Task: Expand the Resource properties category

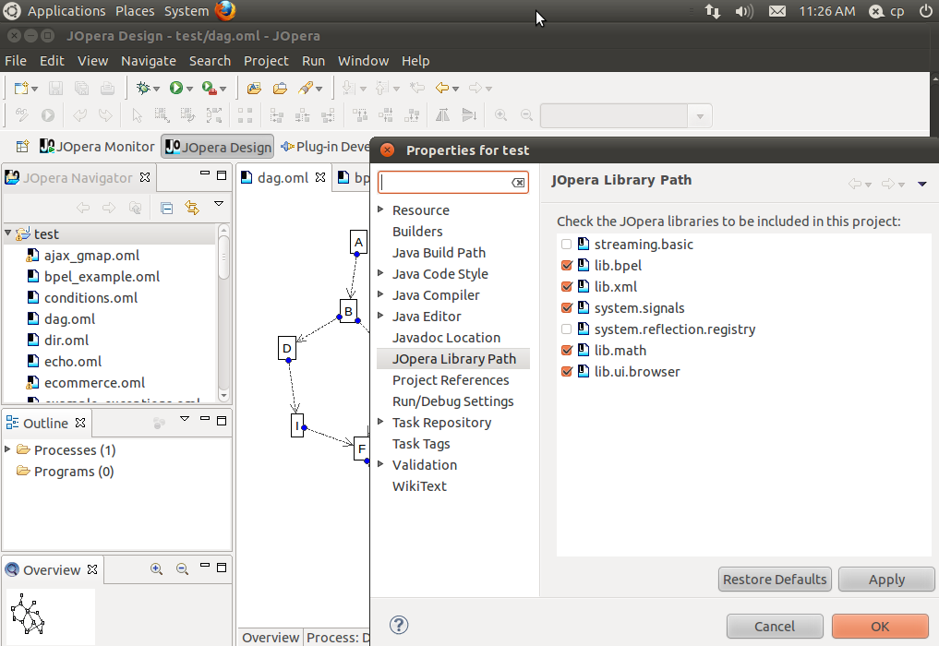Action: [x=380, y=209]
